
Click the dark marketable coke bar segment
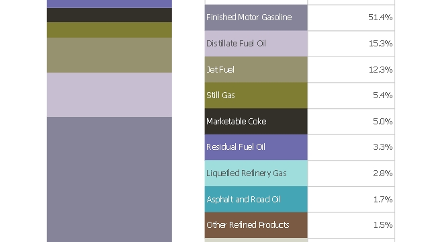pyautogui.click(x=110, y=15)
